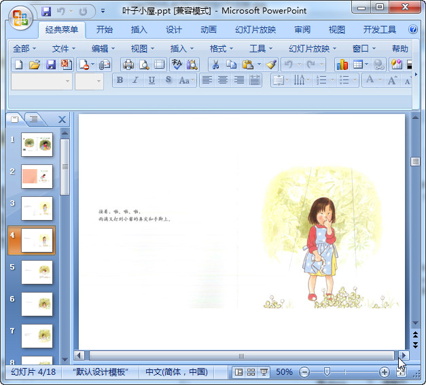Click the Paste clipboard icon
The width and height of the screenshot is (426, 385).
pos(248,65)
